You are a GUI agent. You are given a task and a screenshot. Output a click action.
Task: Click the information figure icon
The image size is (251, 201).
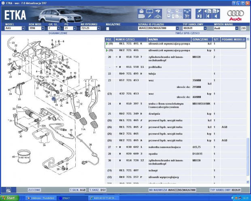(x=158, y=16)
